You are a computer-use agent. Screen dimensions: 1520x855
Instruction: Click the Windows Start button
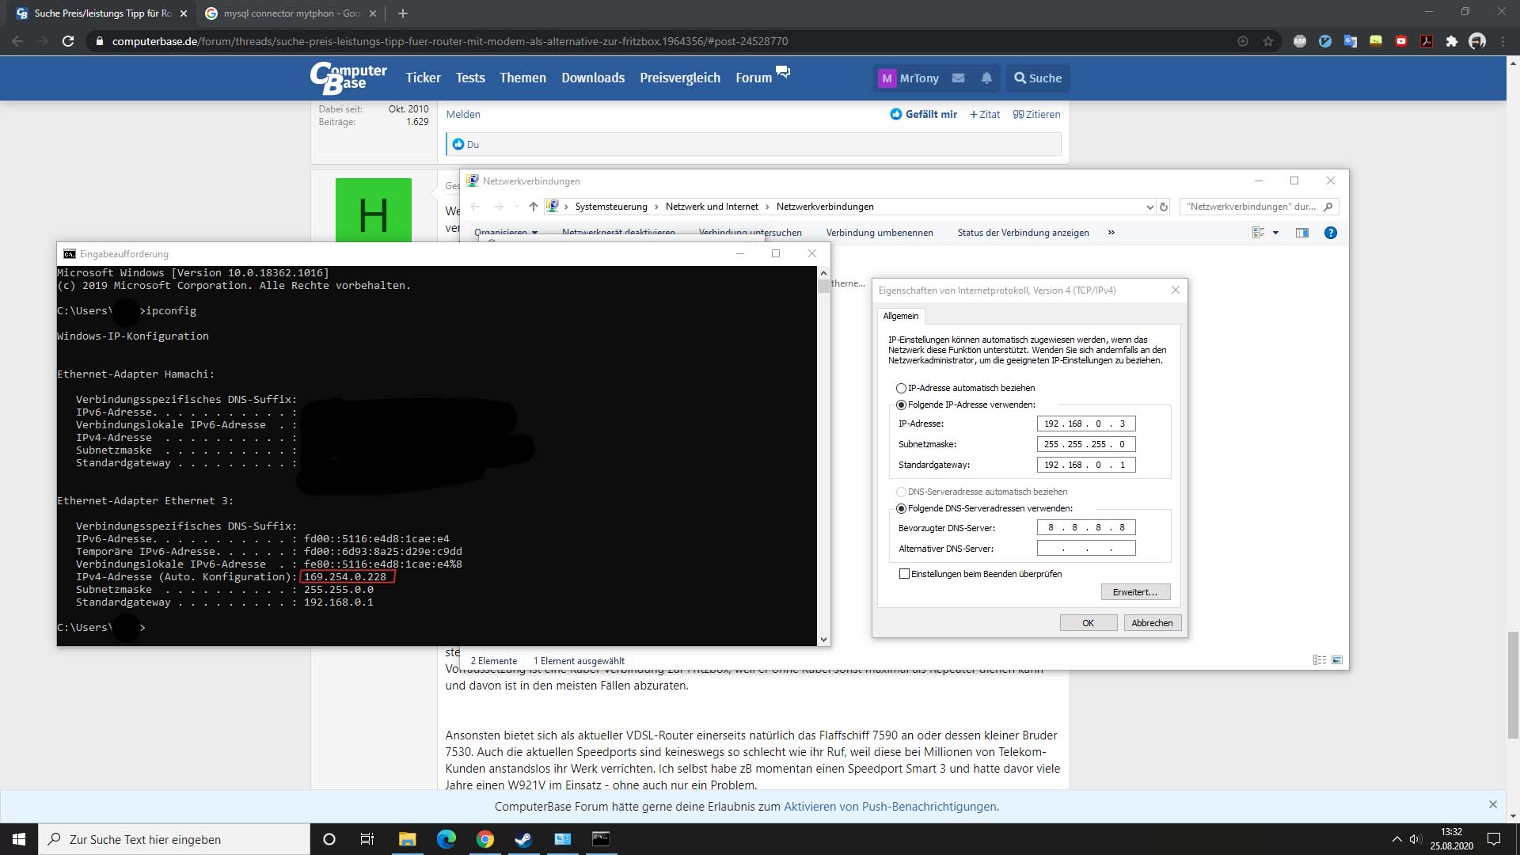19,839
